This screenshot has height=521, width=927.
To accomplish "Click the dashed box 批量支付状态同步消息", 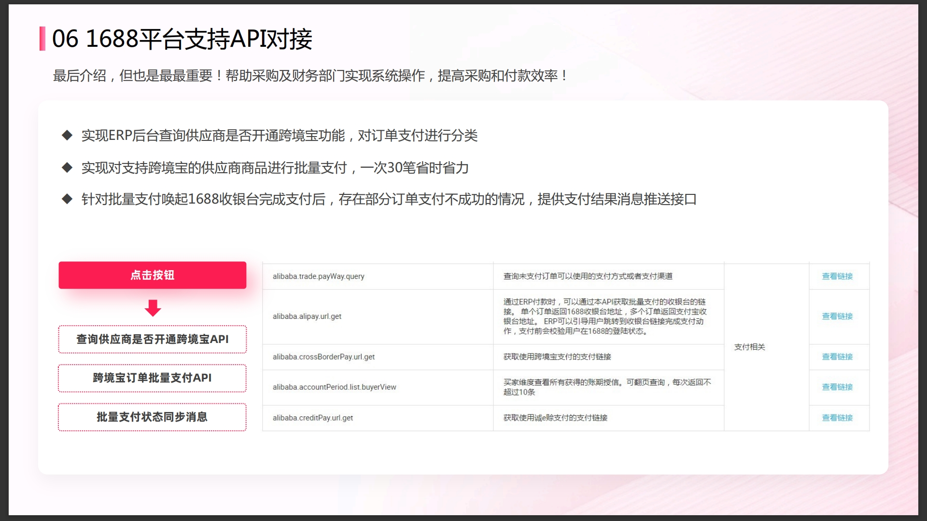I will pos(152,417).
